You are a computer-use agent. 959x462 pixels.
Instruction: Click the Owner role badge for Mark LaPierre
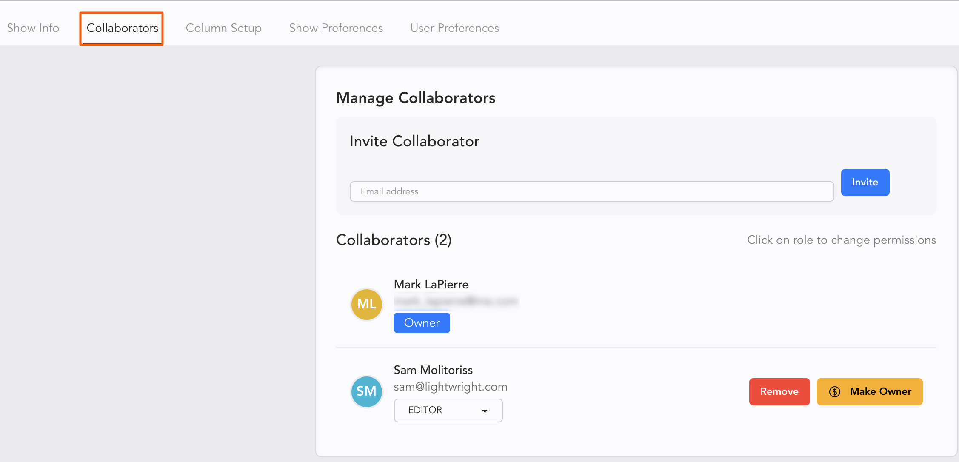click(x=422, y=323)
